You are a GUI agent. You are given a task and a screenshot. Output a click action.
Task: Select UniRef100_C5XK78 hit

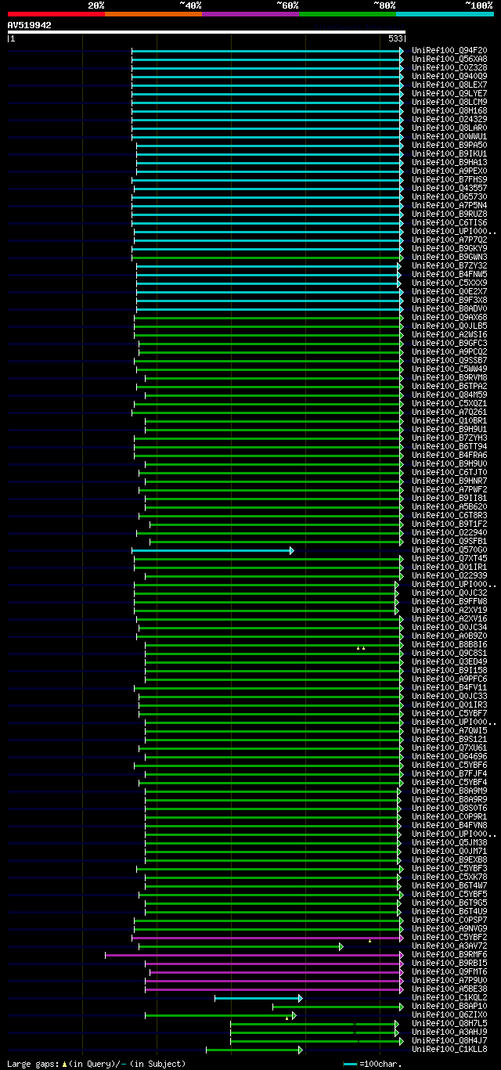(449, 877)
